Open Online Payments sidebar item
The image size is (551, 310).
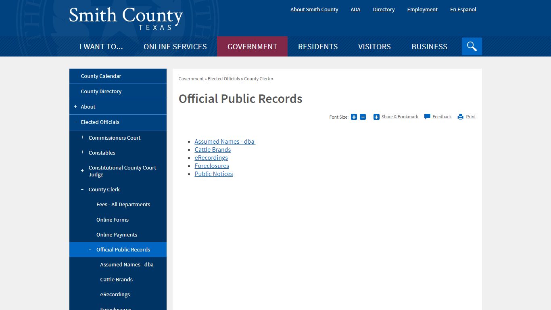point(117,235)
